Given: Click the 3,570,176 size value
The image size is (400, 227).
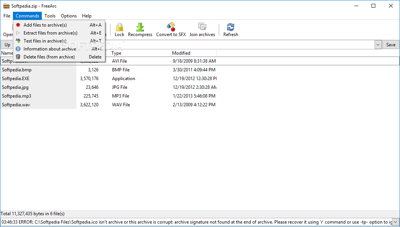Looking at the screenshot, I should point(89,78).
